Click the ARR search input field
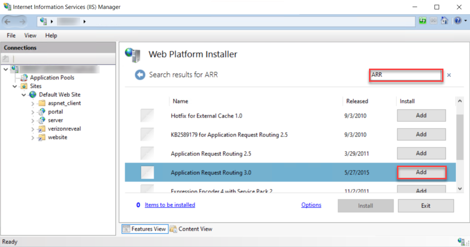 click(x=406, y=75)
